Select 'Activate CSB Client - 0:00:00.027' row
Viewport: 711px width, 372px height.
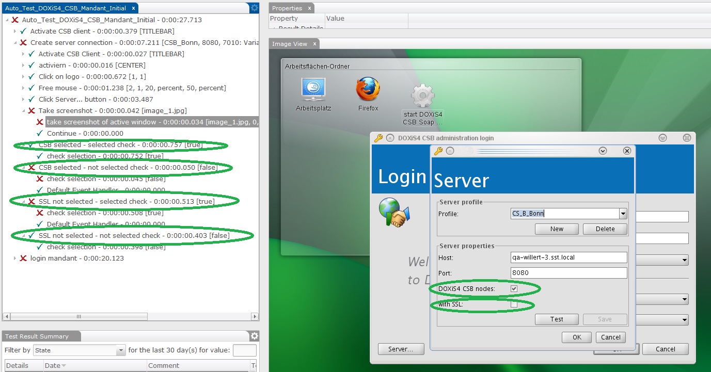pos(111,54)
